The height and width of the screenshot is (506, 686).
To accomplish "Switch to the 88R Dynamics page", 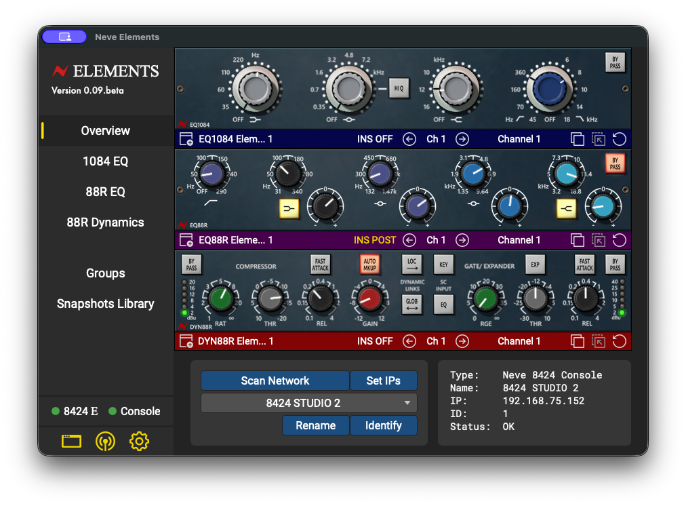I will (x=105, y=222).
